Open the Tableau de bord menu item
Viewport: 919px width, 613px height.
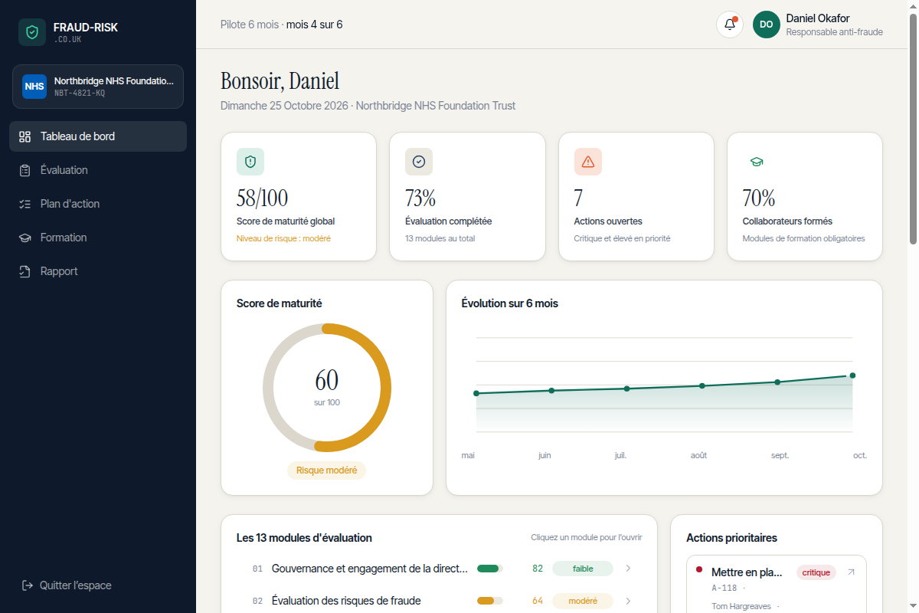coord(98,136)
